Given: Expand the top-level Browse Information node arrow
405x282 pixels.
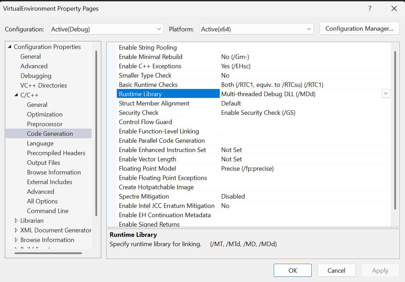Looking at the screenshot, I should point(16,240).
